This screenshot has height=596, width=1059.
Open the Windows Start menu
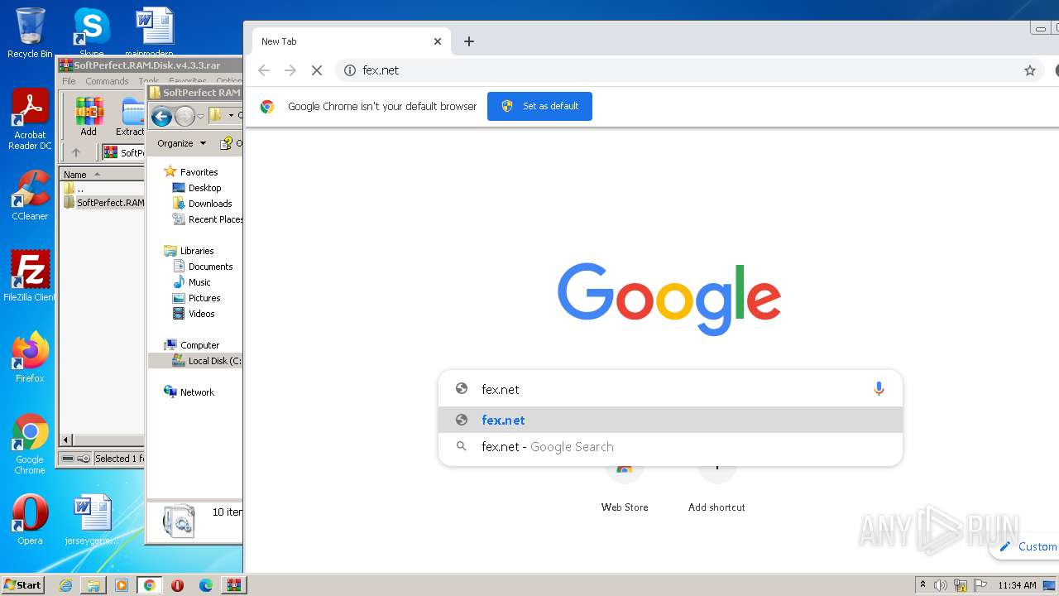(x=23, y=584)
